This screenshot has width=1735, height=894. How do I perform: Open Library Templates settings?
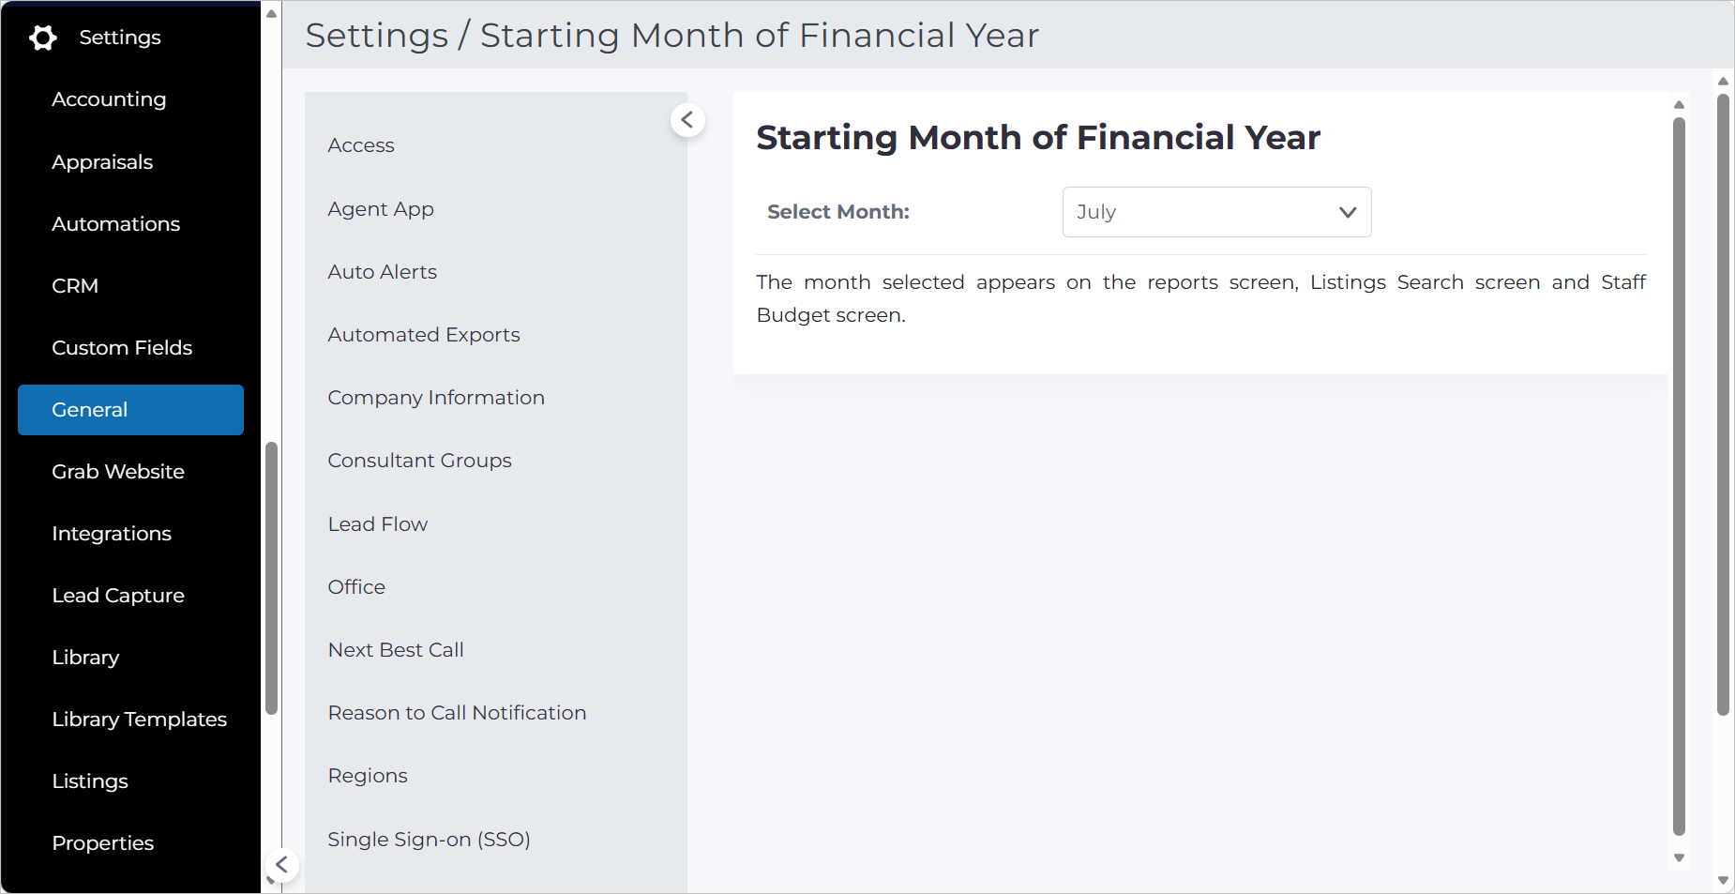point(140,720)
